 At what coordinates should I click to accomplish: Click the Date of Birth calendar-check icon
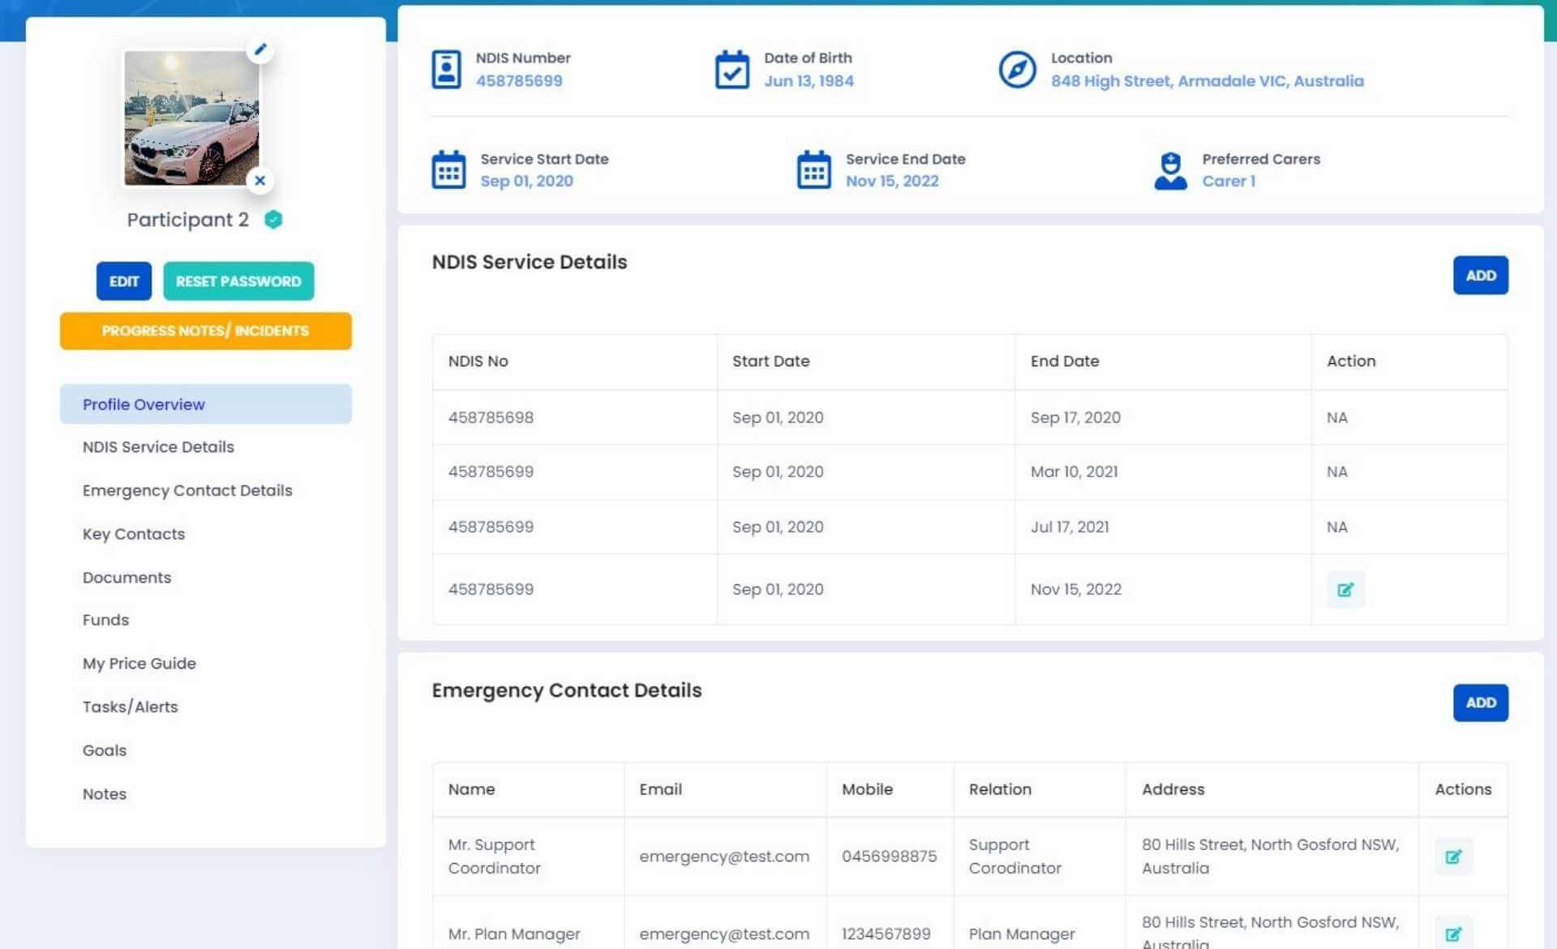731,70
